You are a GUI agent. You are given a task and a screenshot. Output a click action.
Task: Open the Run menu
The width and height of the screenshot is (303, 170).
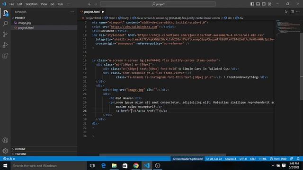[x=60, y=4]
